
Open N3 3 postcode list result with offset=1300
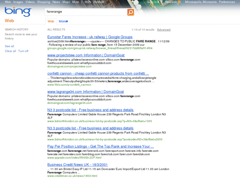[x=90, y=110]
